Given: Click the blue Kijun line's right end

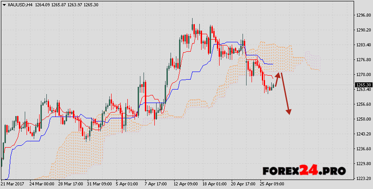Looking at the screenshot, I should click(273, 63).
